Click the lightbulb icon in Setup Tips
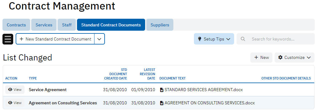 (199, 39)
